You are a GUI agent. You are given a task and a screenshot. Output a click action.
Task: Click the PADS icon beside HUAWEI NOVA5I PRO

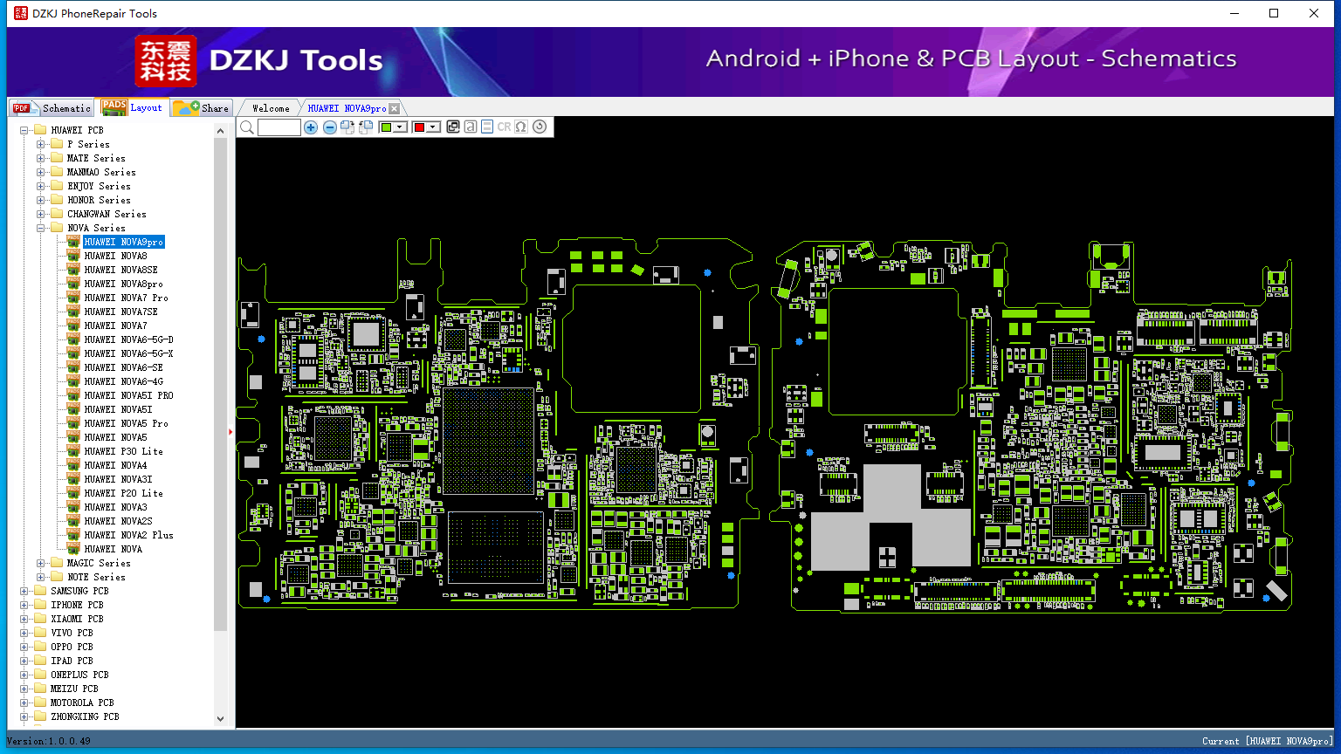73,395
